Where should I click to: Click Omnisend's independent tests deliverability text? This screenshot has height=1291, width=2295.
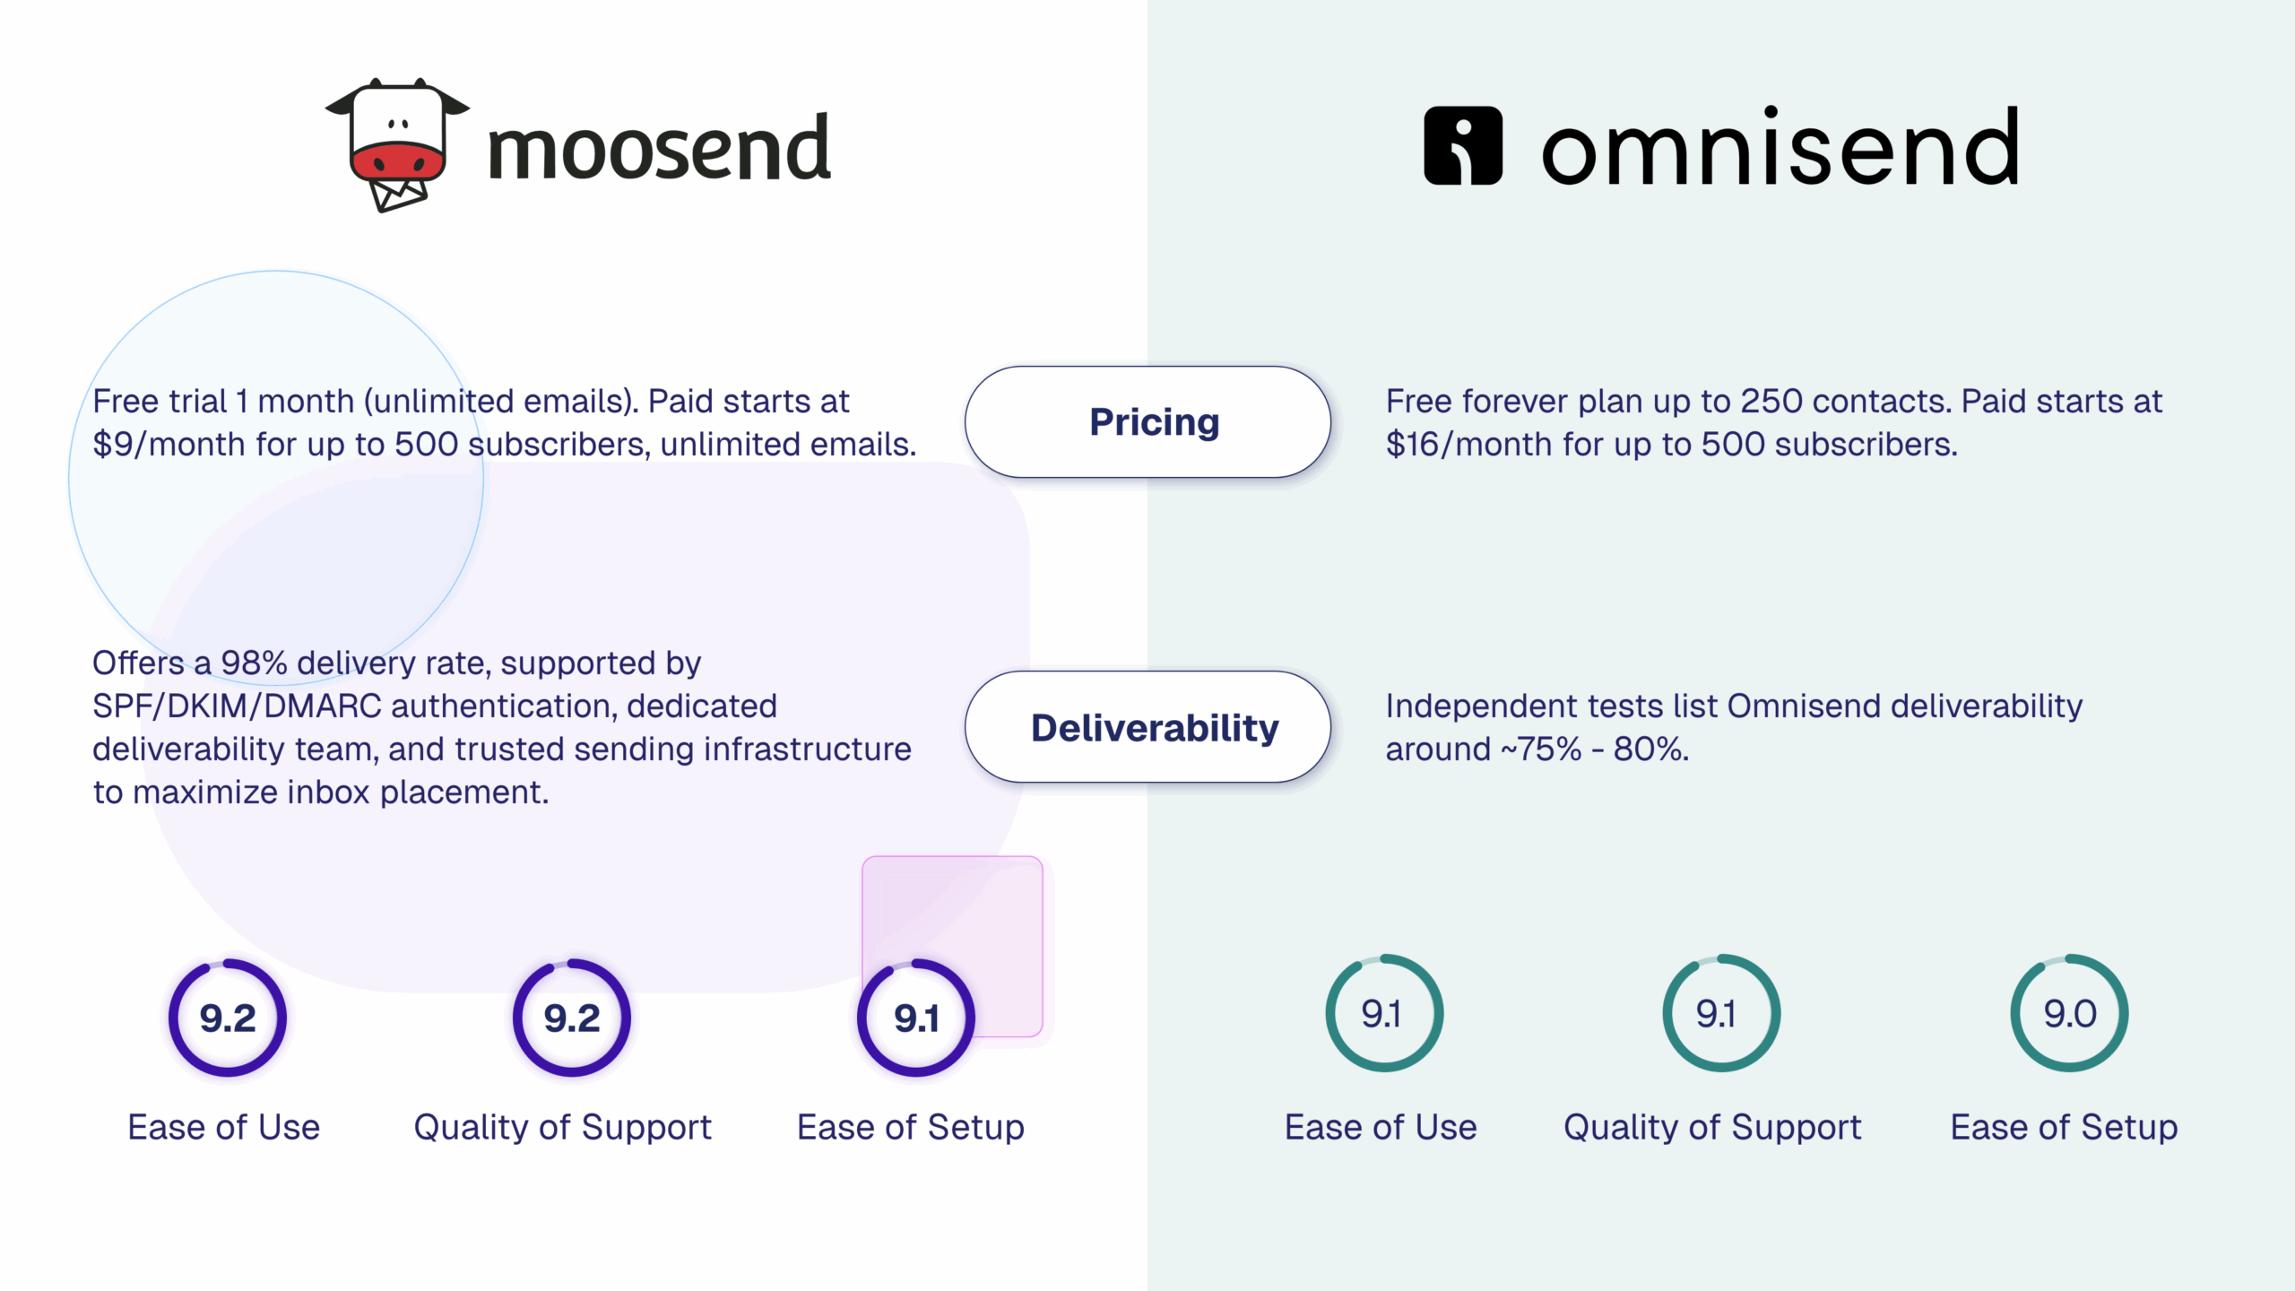[x=1734, y=727]
